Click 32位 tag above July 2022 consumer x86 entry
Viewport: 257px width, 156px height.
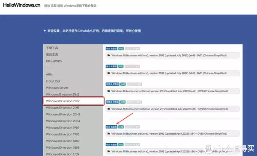(123, 102)
